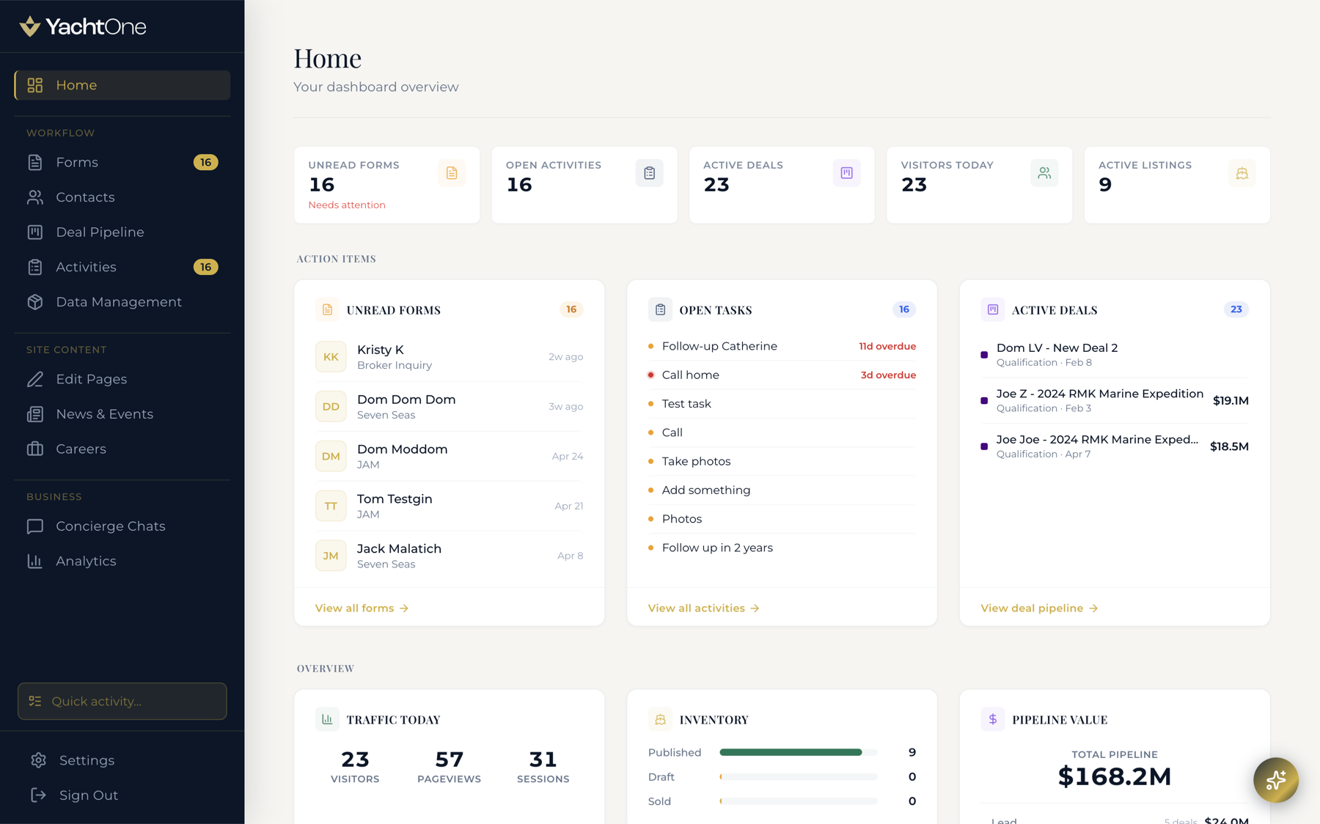This screenshot has height=824, width=1320.
Task: Click the Forms 16 badge in sidebar
Action: [x=205, y=162]
